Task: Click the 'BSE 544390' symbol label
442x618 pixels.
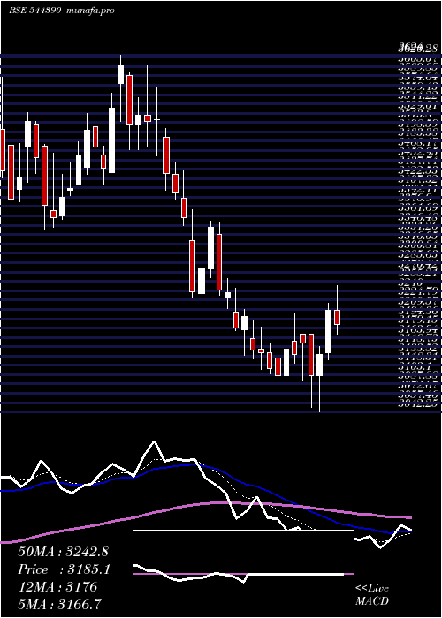Action: click(34, 11)
